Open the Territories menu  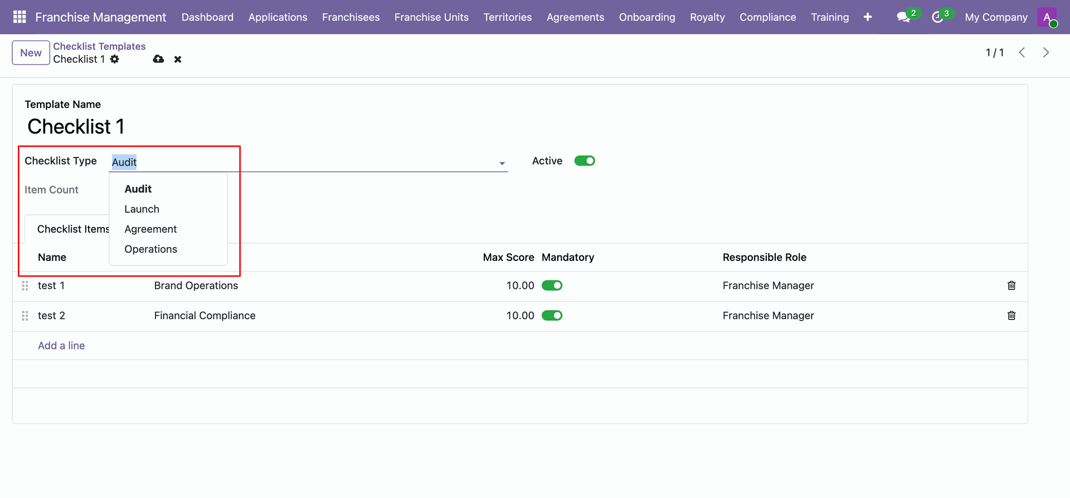(x=508, y=17)
